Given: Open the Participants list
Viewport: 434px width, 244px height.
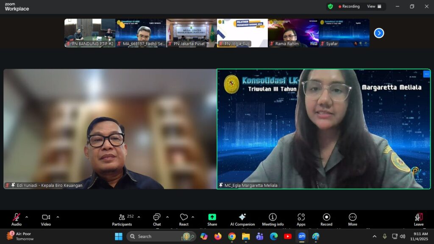Looking at the screenshot, I should coord(122,218).
